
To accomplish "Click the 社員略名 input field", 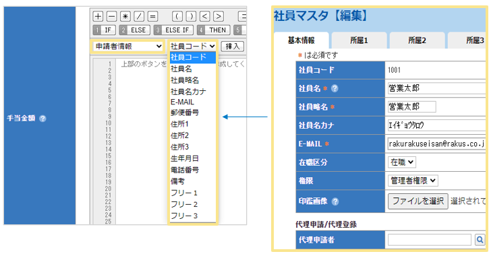I will [x=412, y=107].
